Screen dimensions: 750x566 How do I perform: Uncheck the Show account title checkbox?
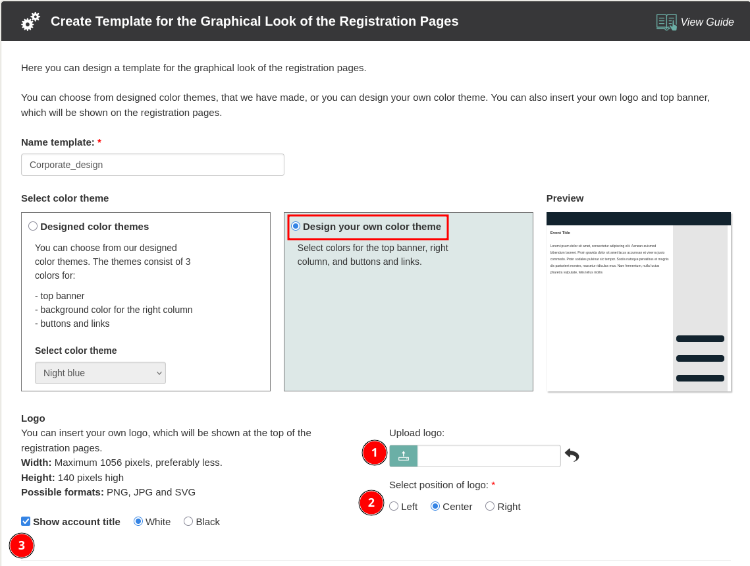point(26,521)
